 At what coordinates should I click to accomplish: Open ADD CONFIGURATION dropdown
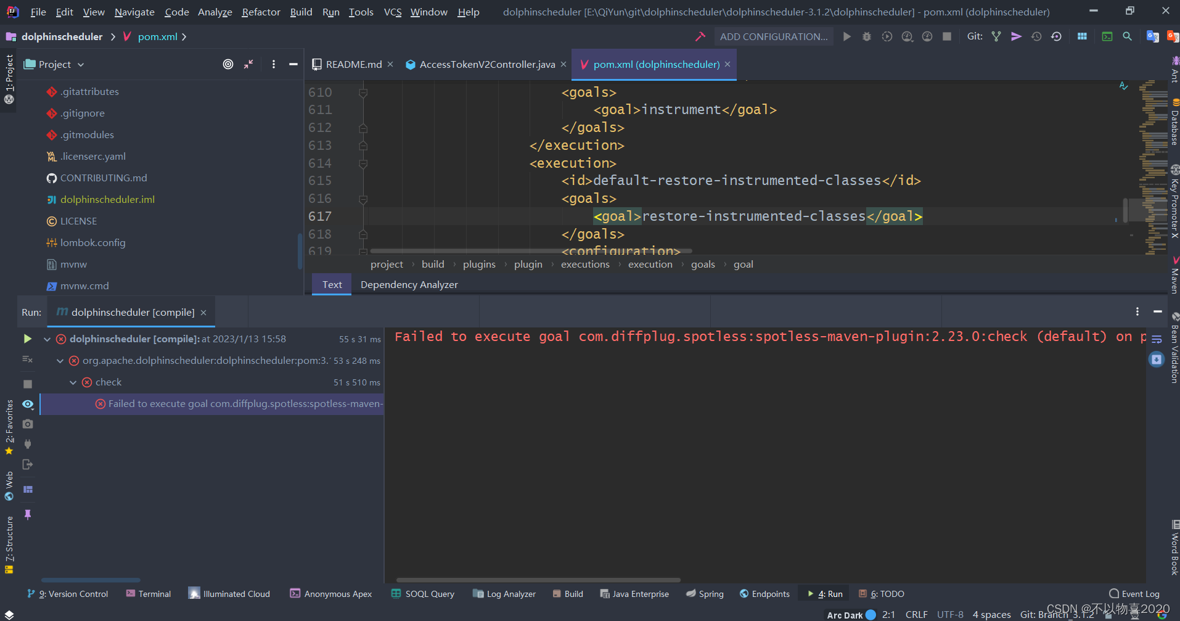(774, 36)
